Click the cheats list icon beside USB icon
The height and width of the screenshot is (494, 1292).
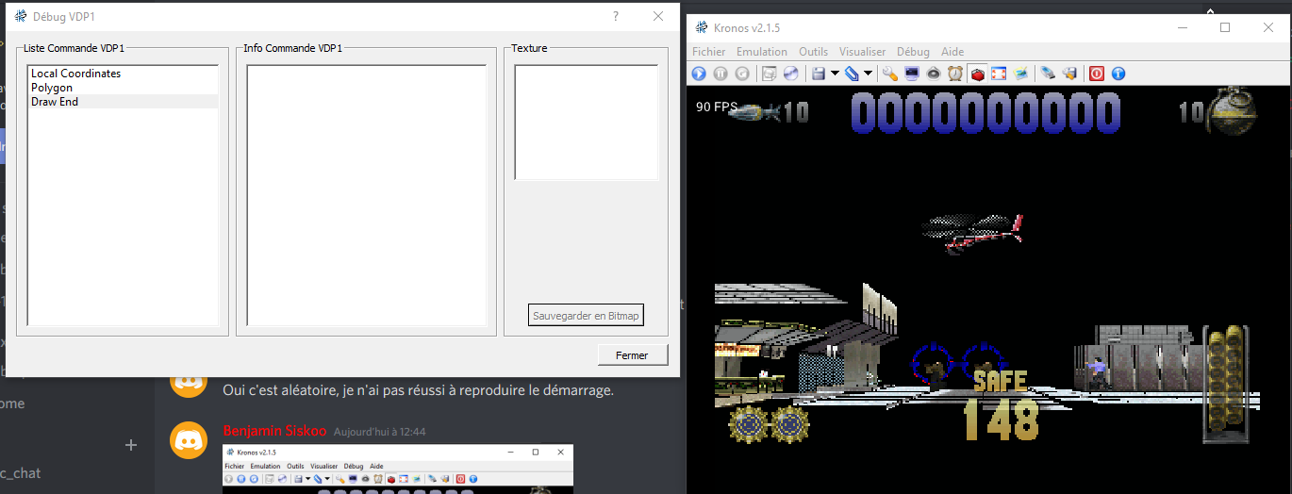coord(1069,74)
